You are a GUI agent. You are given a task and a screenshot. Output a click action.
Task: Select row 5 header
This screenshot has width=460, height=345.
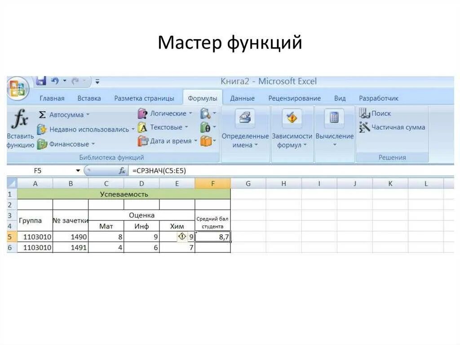pos(12,237)
